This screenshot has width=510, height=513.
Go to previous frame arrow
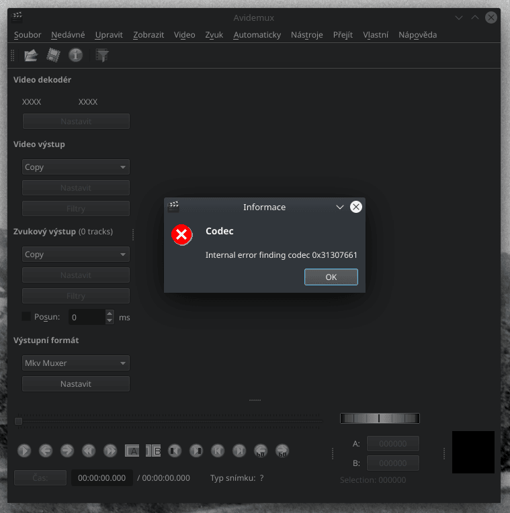point(46,451)
